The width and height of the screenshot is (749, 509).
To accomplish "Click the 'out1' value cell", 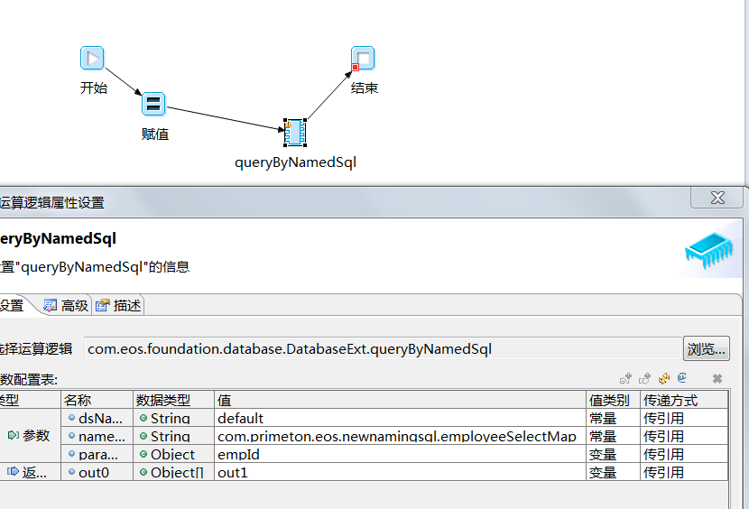I will click(401, 472).
